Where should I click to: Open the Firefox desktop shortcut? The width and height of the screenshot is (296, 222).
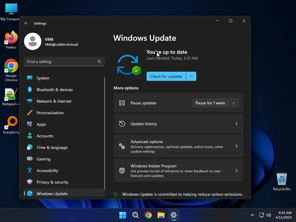click(x=11, y=40)
